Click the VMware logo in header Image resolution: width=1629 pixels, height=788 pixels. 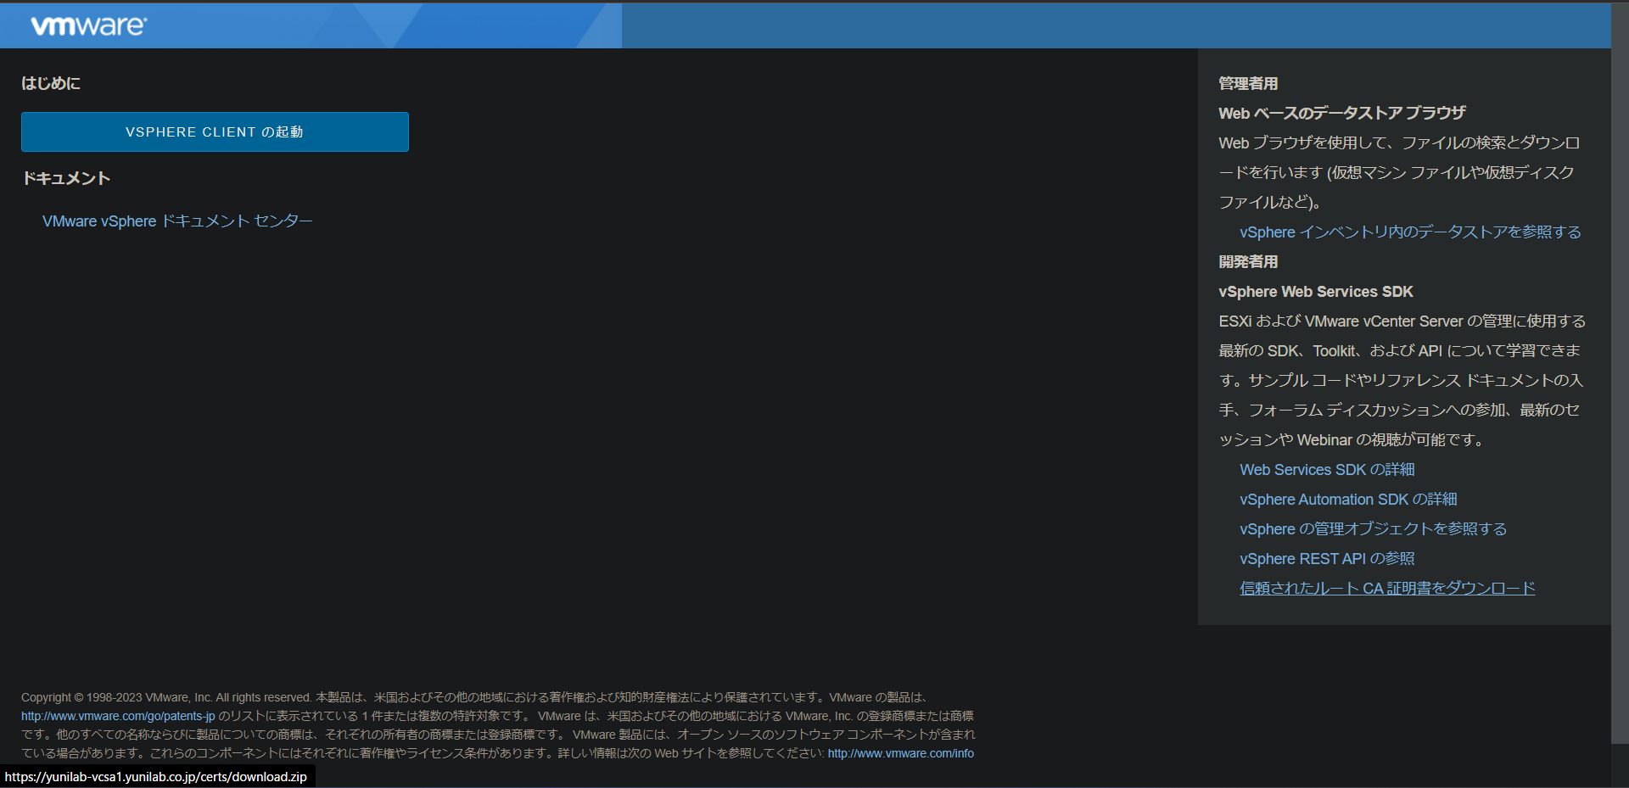(88, 25)
